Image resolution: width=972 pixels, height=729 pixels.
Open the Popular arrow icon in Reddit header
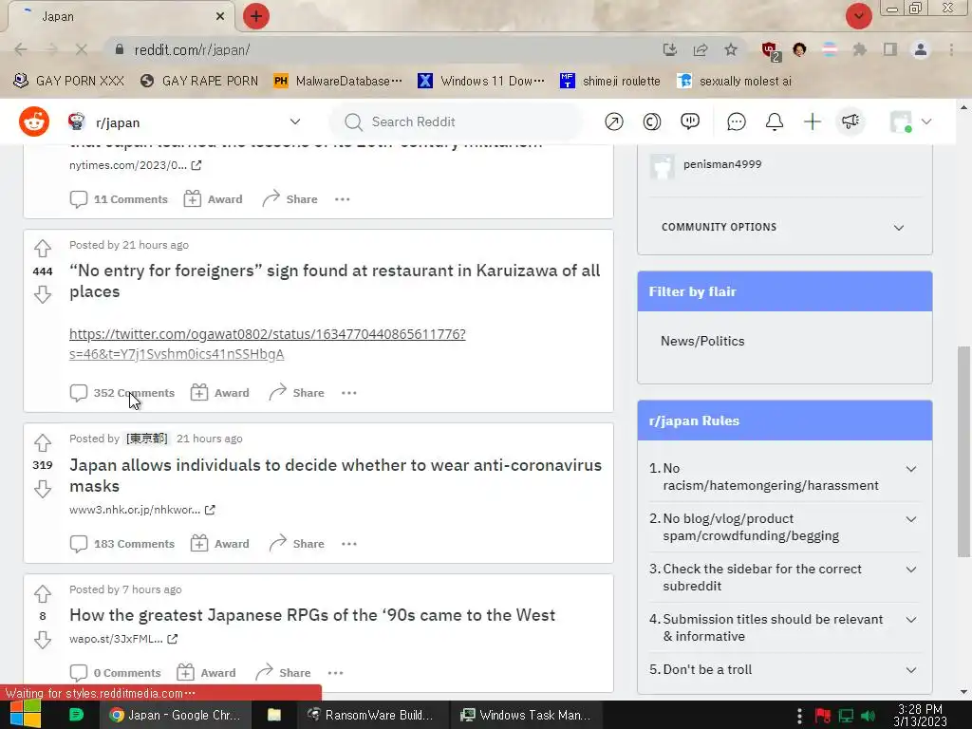point(614,122)
